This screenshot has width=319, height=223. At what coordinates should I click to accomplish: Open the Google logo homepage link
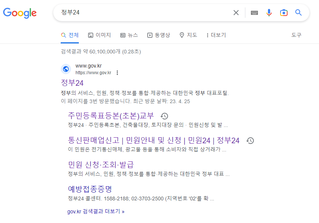click(20, 13)
